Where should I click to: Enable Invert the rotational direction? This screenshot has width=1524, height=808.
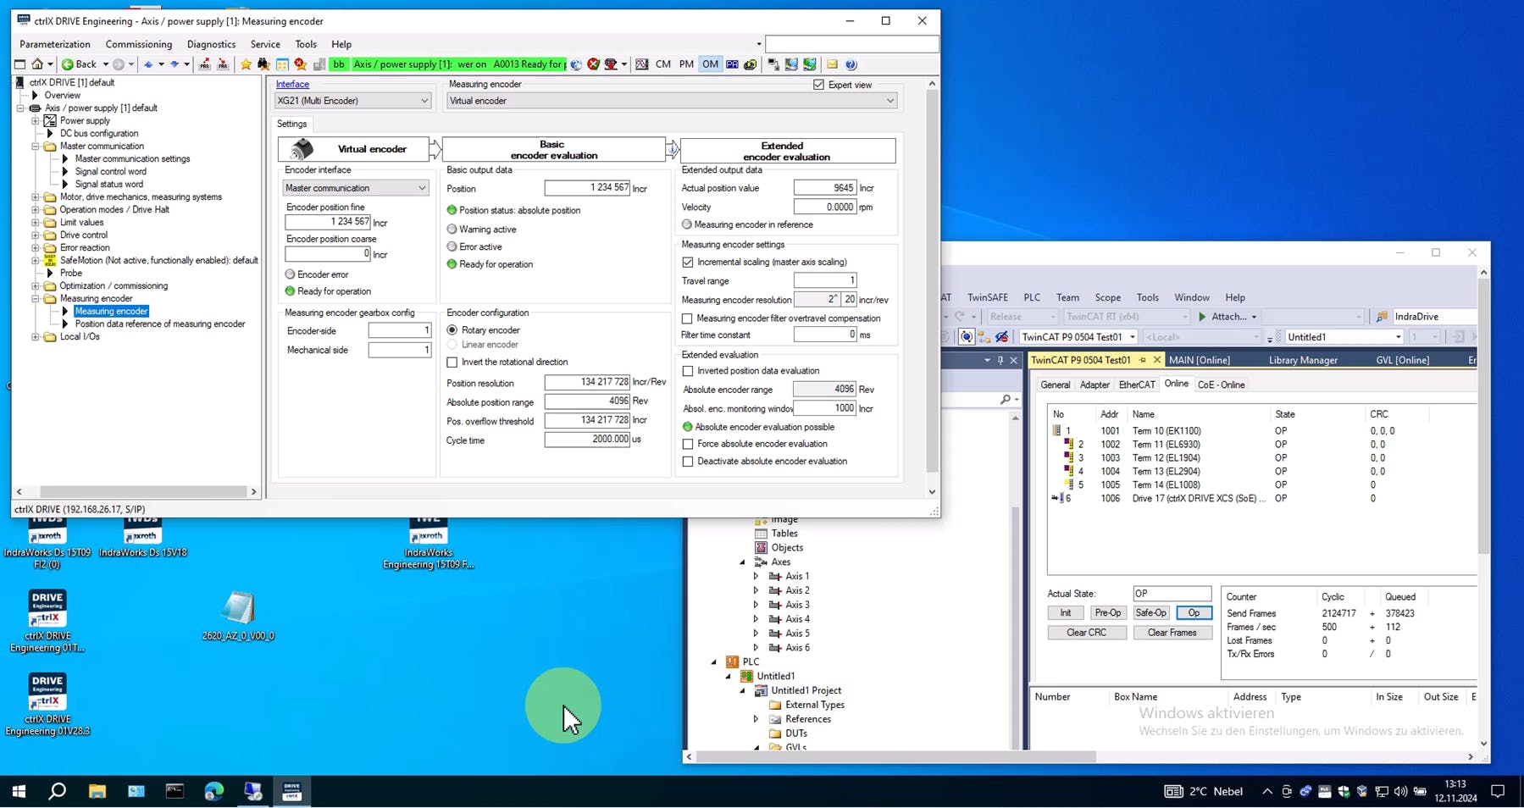pos(452,362)
